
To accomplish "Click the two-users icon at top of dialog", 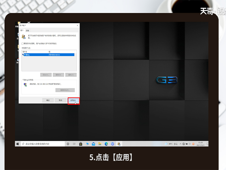I will click(24, 36).
